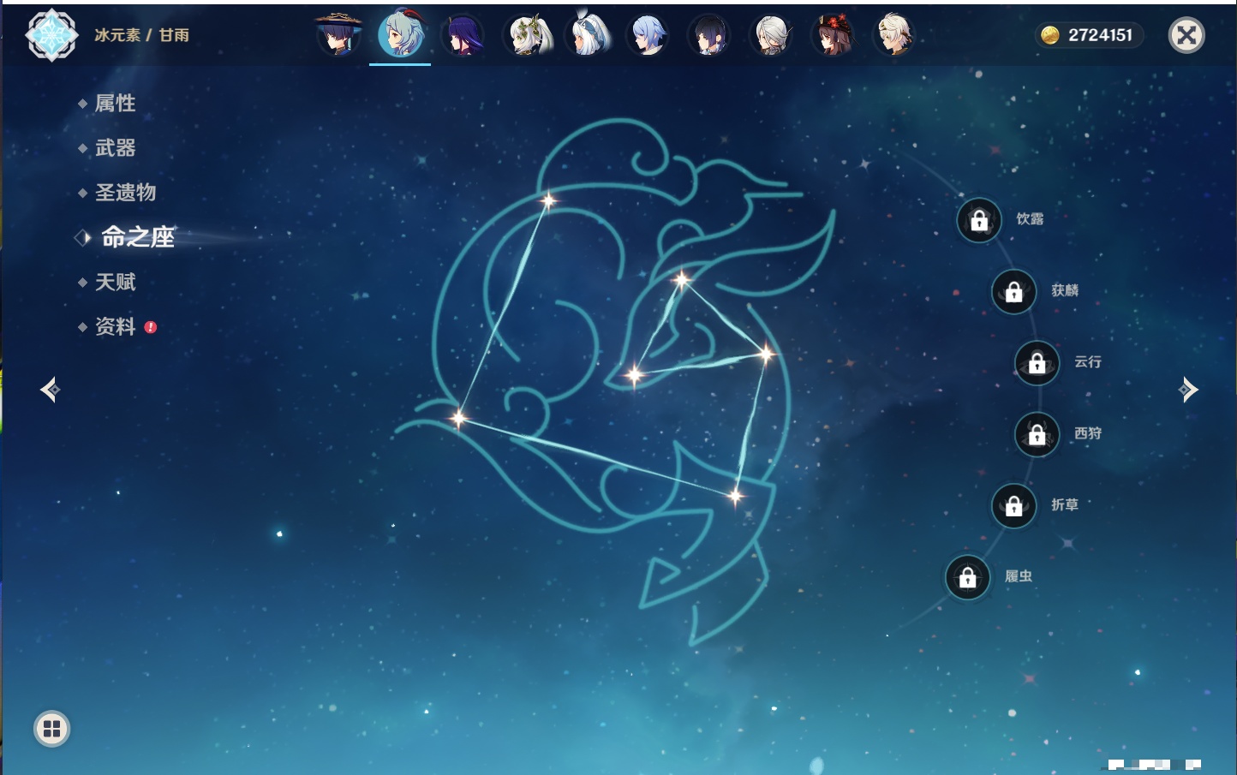
Task: Select the avatar wearing a wide hat
Action: [x=338, y=35]
